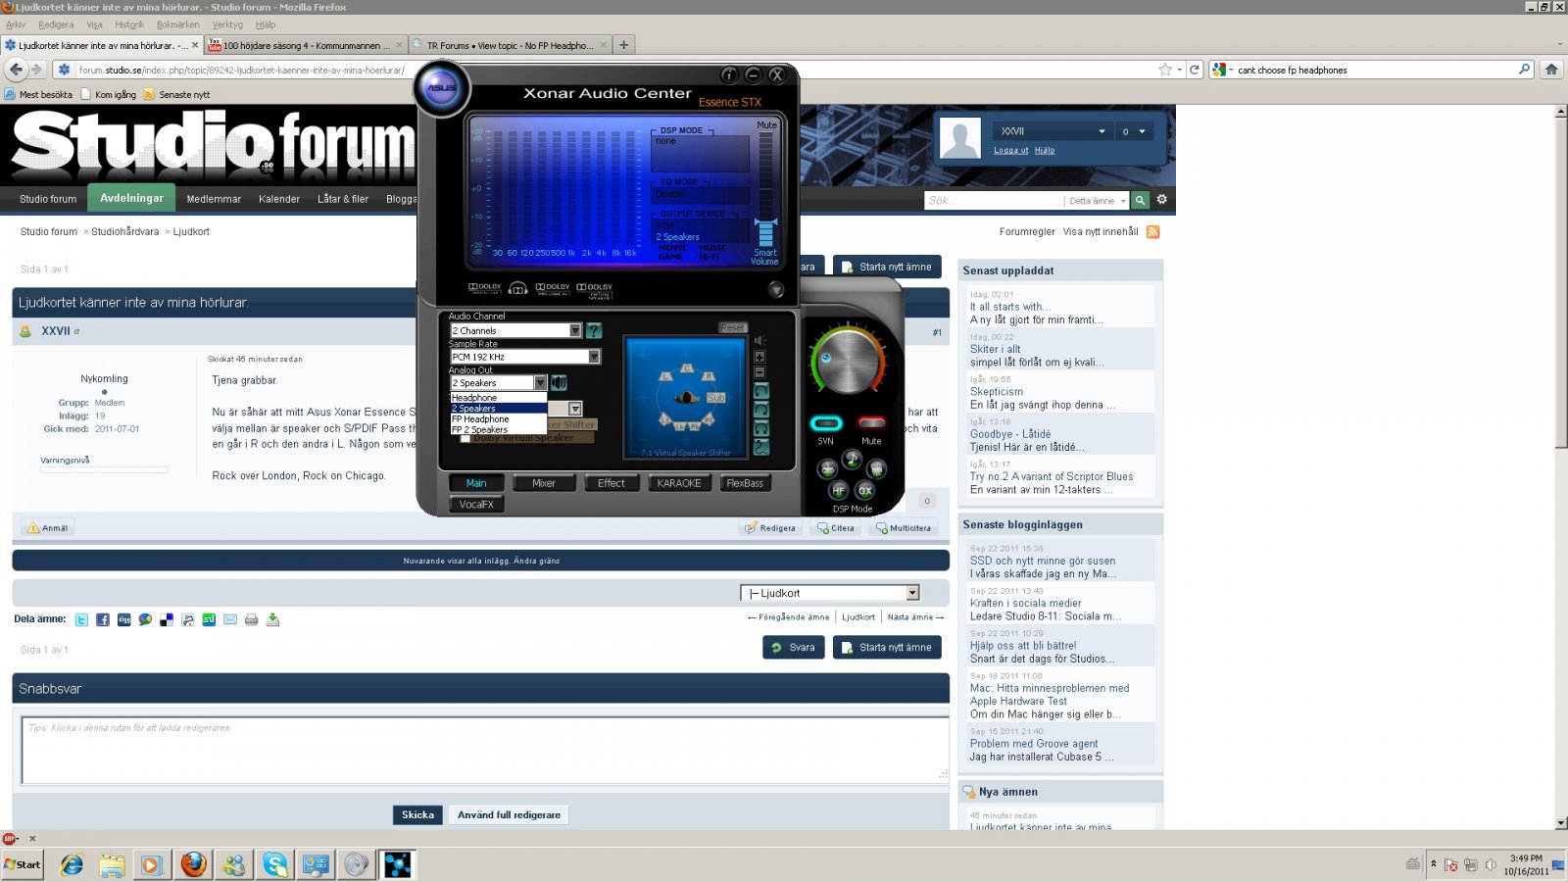This screenshot has width=1568, height=882.
Task: Open forum RSS feed icon
Action: [1153, 232]
